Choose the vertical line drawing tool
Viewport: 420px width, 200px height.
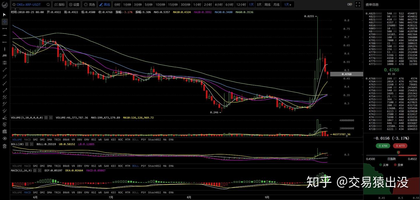[x=4, y=49]
